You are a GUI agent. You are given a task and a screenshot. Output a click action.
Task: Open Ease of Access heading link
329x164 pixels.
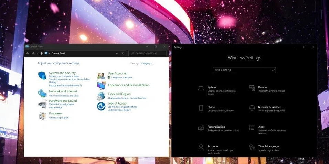click(x=117, y=103)
